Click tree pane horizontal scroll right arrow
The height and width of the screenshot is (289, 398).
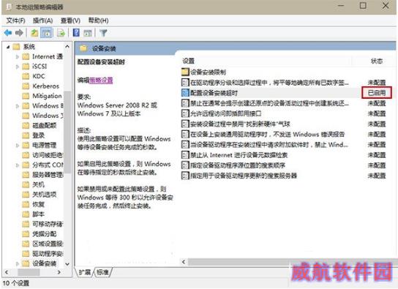click(x=59, y=272)
